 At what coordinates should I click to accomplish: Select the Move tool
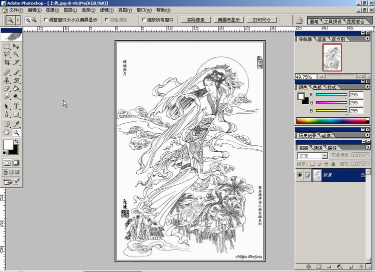point(16,46)
